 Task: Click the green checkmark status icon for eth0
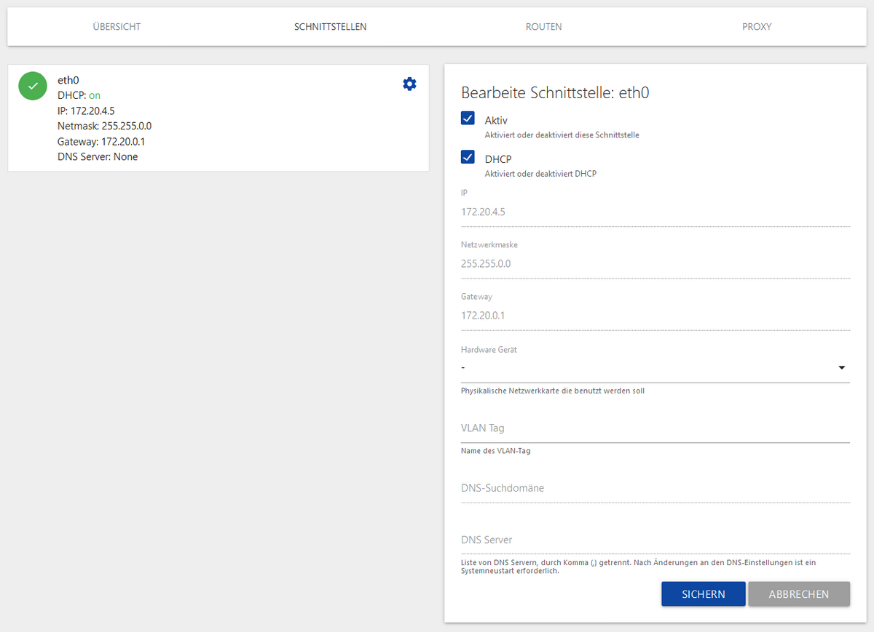[x=33, y=86]
